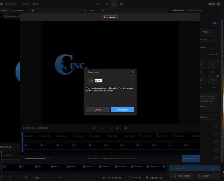Switch to Codec settings tab
The width and height of the screenshot is (224, 181).
coord(195,10)
